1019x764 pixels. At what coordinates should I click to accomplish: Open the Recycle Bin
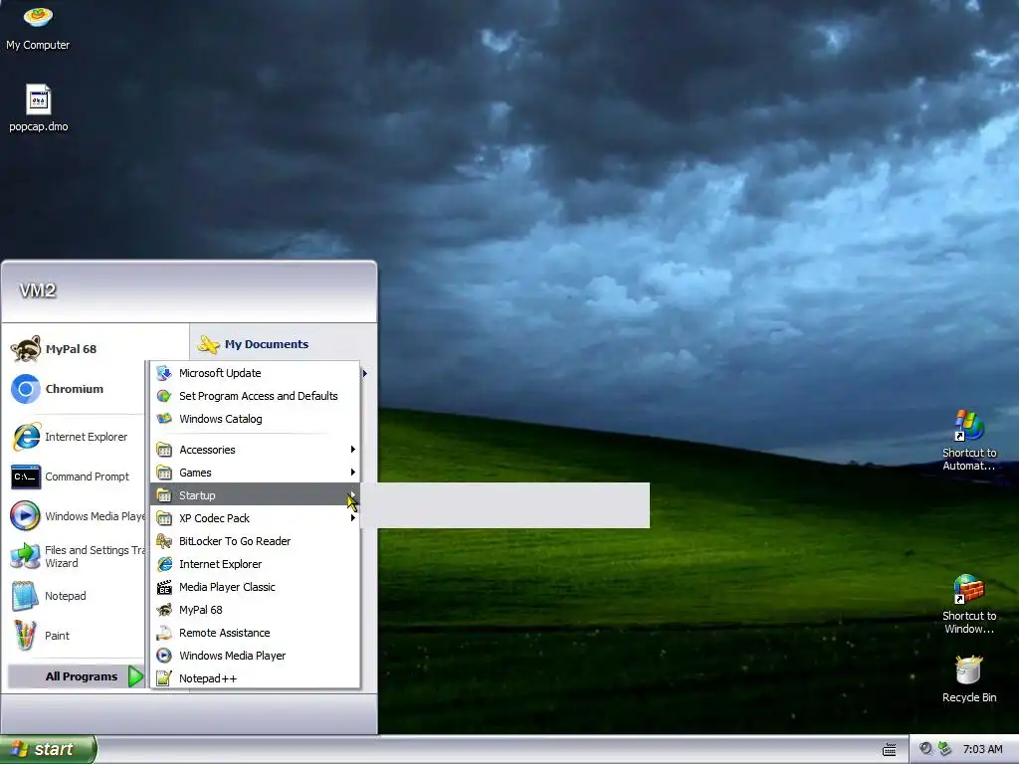click(969, 678)
